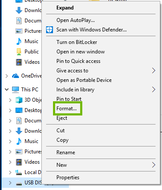Click the Quick access Music note icon

19,41
